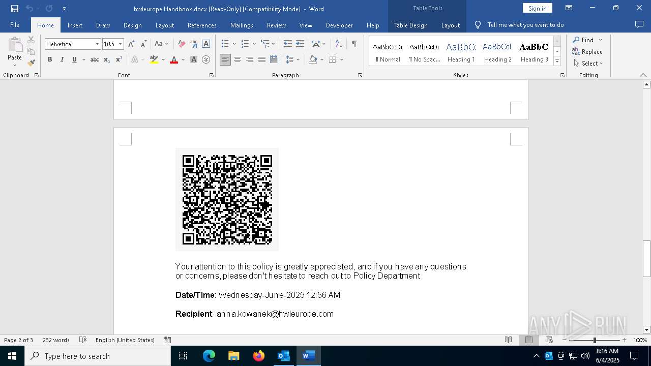651x366 pixels.
Task: Apply character shading icon
Action: pyautogui.click(x=194, y=59)
